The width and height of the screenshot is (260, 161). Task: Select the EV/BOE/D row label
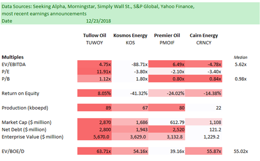[x=13, y=151]
